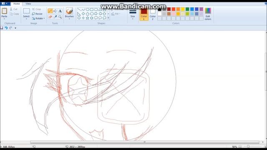This screenshot has width=267, height=150.
Task: Choose the Pentagon shape
Action: tap(88, 14)
